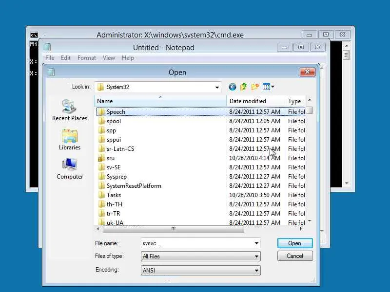This screenshot has width=390, height=292.
Task: Open Notepad Help menu
Action: coord(128,58)
